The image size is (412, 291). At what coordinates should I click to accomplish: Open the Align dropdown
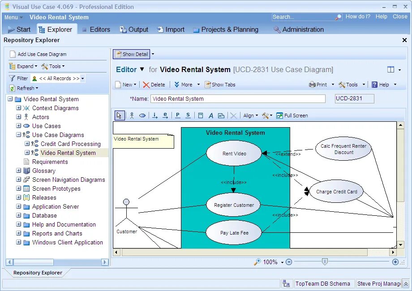coord(250,116)
